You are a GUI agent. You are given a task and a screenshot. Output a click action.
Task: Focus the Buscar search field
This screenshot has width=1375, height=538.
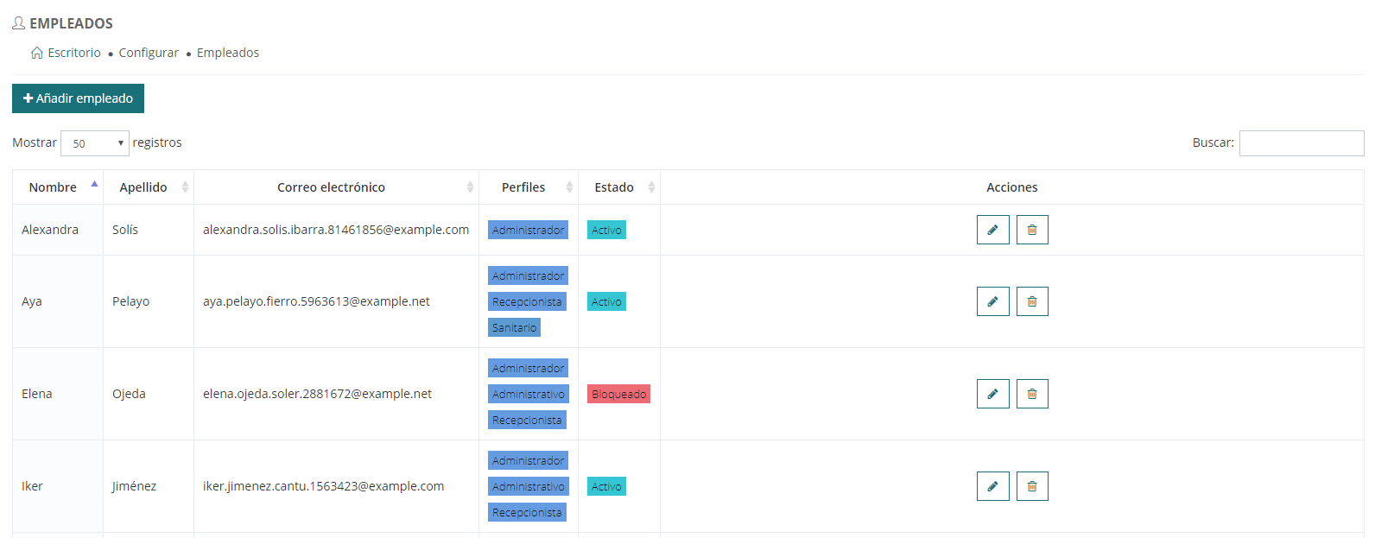click(x=1301, y=143)
